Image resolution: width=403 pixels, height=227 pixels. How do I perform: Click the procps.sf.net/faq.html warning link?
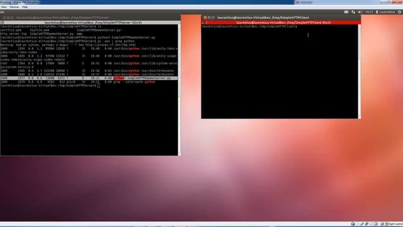point(111,45)
